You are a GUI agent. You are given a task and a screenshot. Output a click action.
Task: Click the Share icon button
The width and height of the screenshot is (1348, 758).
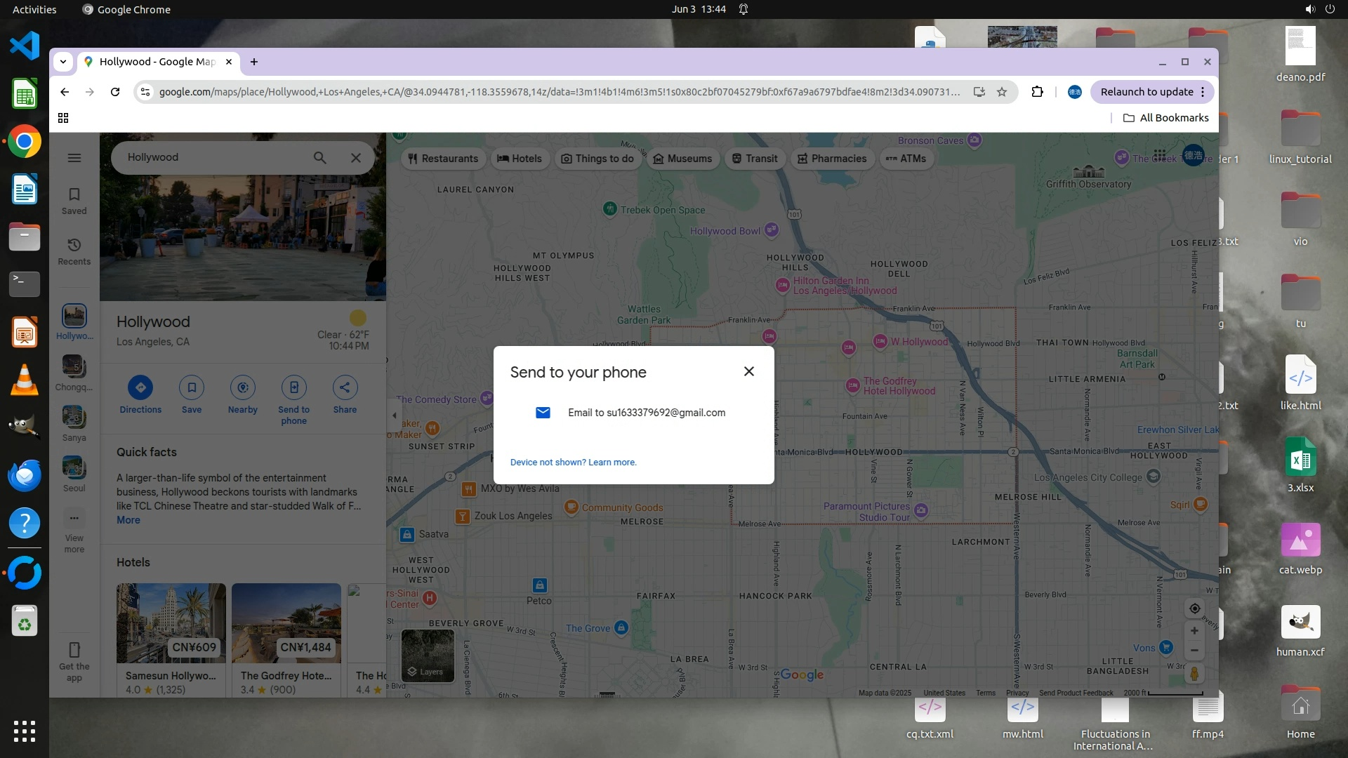pos(345,387)
